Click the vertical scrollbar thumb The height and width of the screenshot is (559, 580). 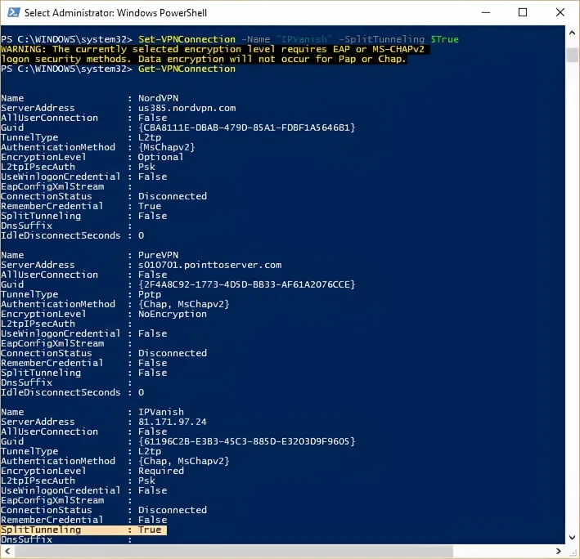(x=573, y=55)
